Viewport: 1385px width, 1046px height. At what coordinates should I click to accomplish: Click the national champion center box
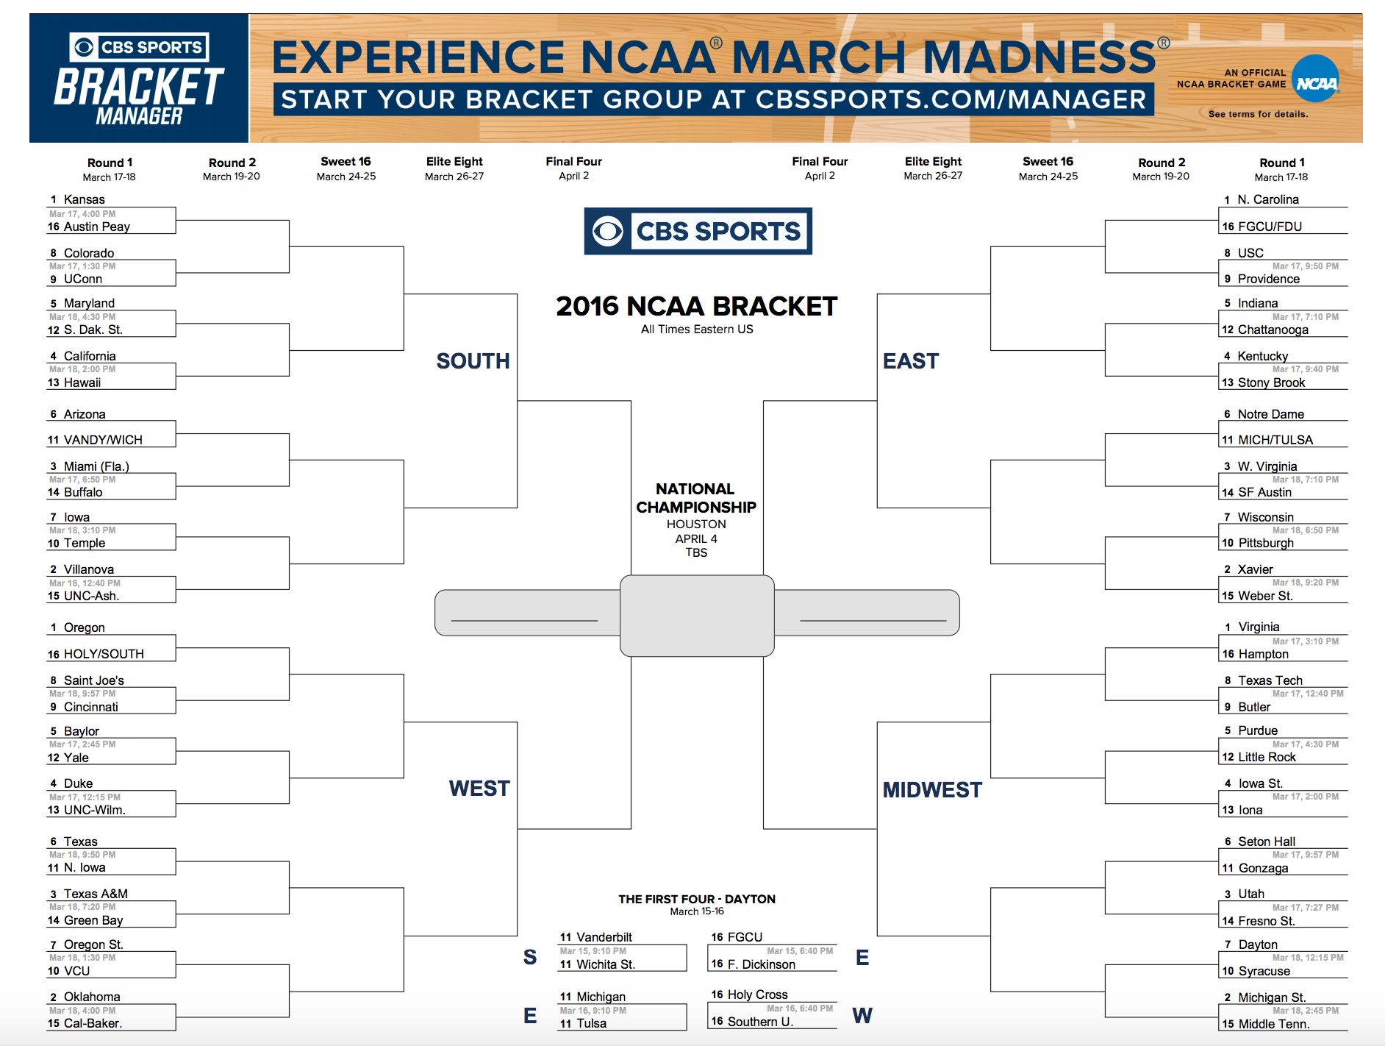click(697, 616)
